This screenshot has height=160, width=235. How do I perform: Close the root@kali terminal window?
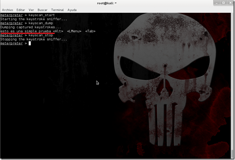[231, 3]
